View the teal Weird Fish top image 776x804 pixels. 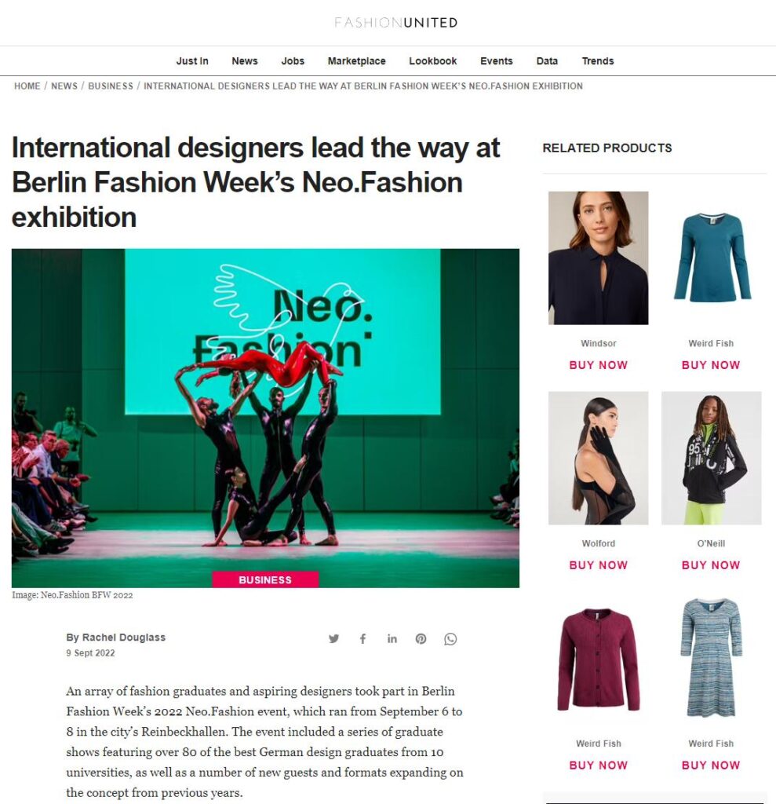[712, 258]
